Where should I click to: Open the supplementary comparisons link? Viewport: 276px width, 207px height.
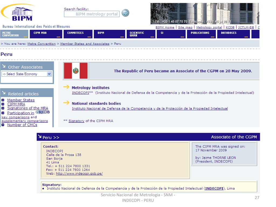pyautogui.click(x=25, y=121)
